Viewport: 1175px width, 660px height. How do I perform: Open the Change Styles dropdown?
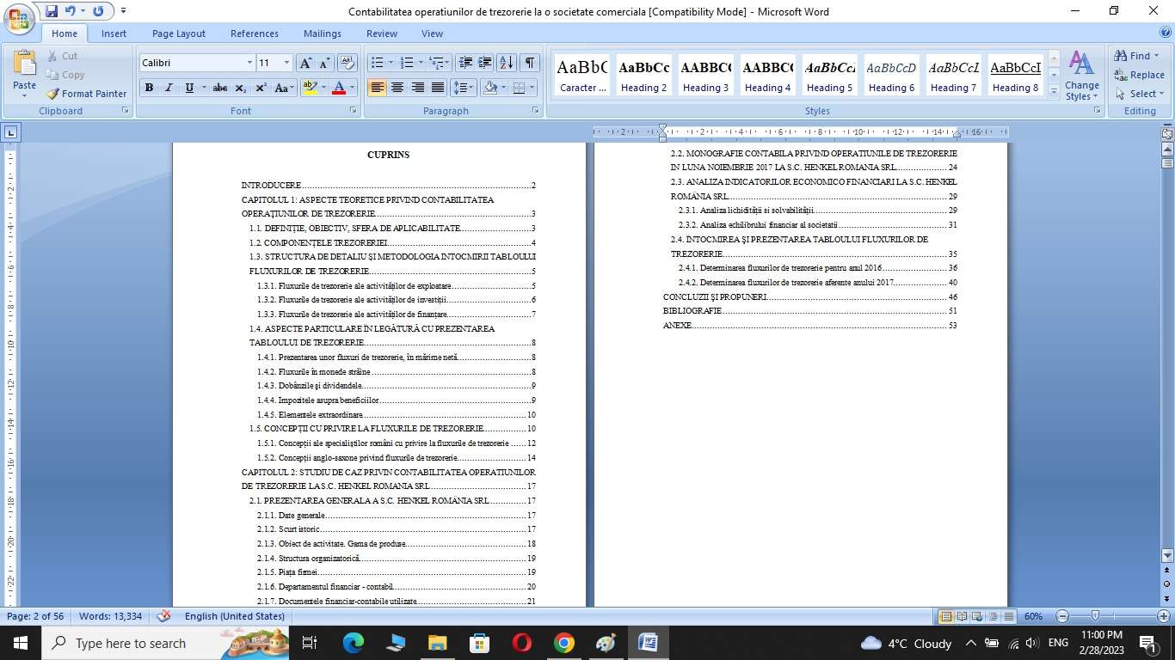click(1081, 76)
